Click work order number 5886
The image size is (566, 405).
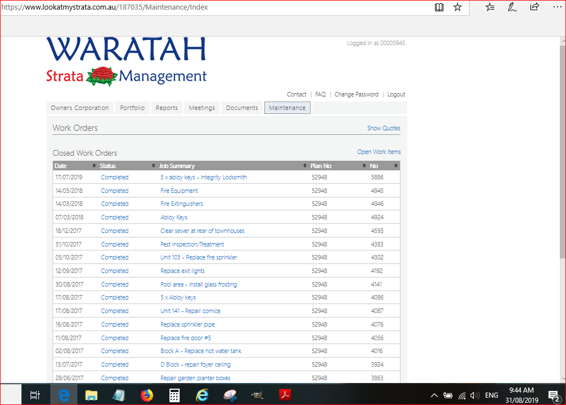pos(377,177)
